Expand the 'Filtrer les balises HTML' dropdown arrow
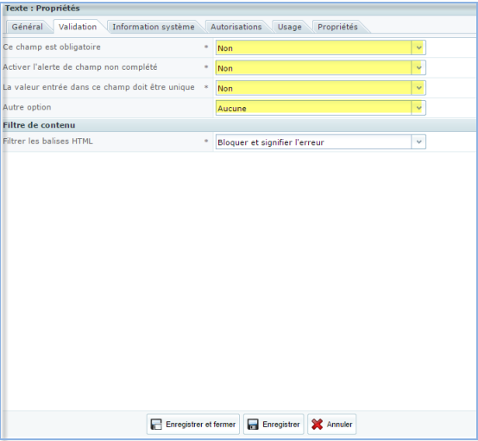The width and height of the screenshot is (478, 441). tap(418, 142)
